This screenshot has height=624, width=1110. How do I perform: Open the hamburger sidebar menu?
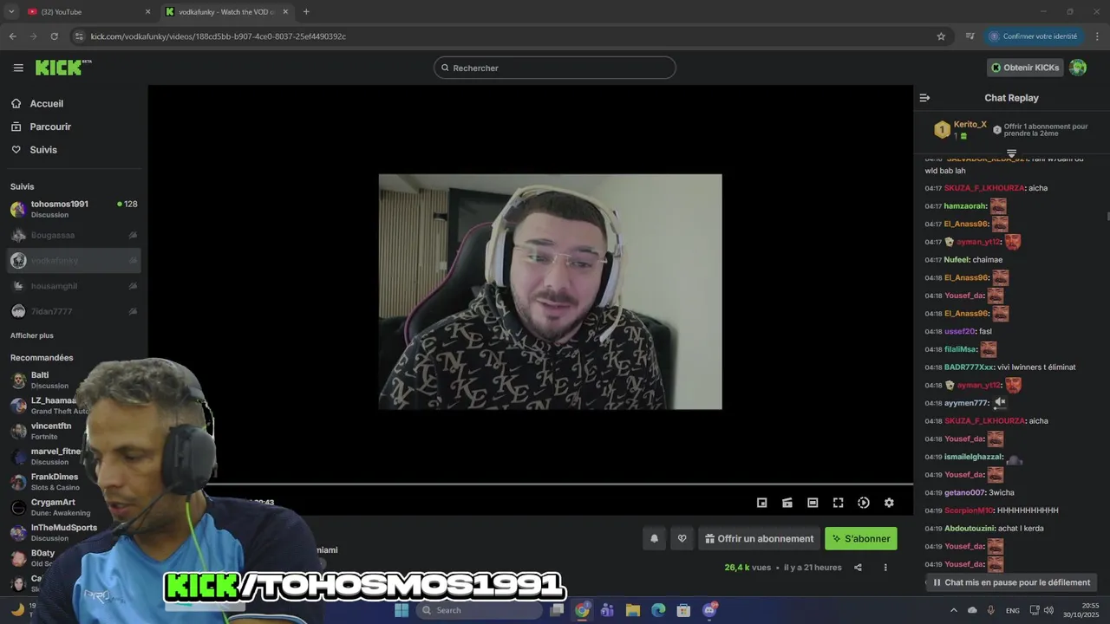tap(18, 68)
